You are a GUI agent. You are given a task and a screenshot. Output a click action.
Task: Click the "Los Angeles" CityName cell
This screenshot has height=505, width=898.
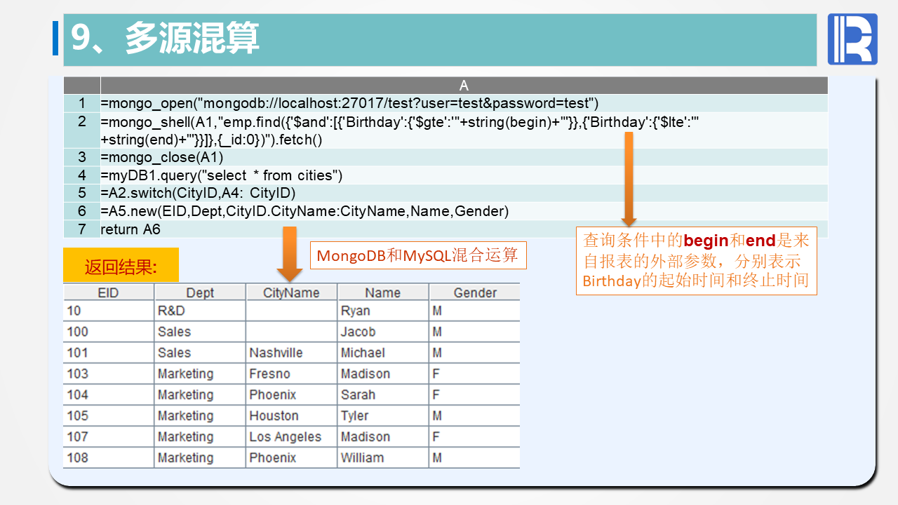(x=292, y=437)
